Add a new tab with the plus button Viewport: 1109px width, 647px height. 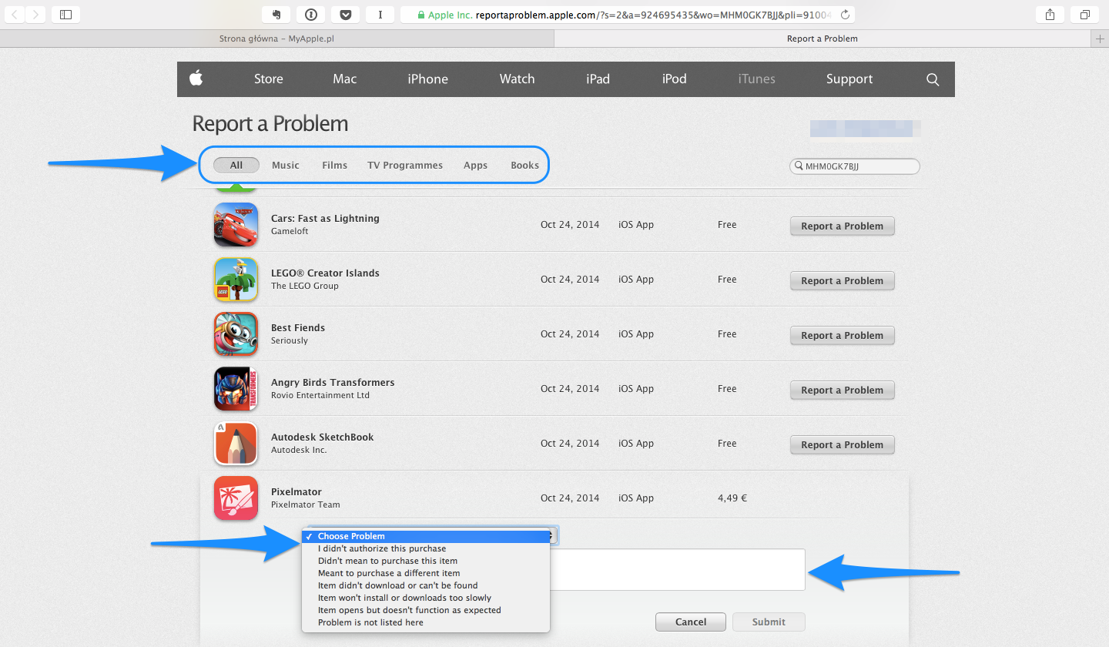[x=1101, y=39]
